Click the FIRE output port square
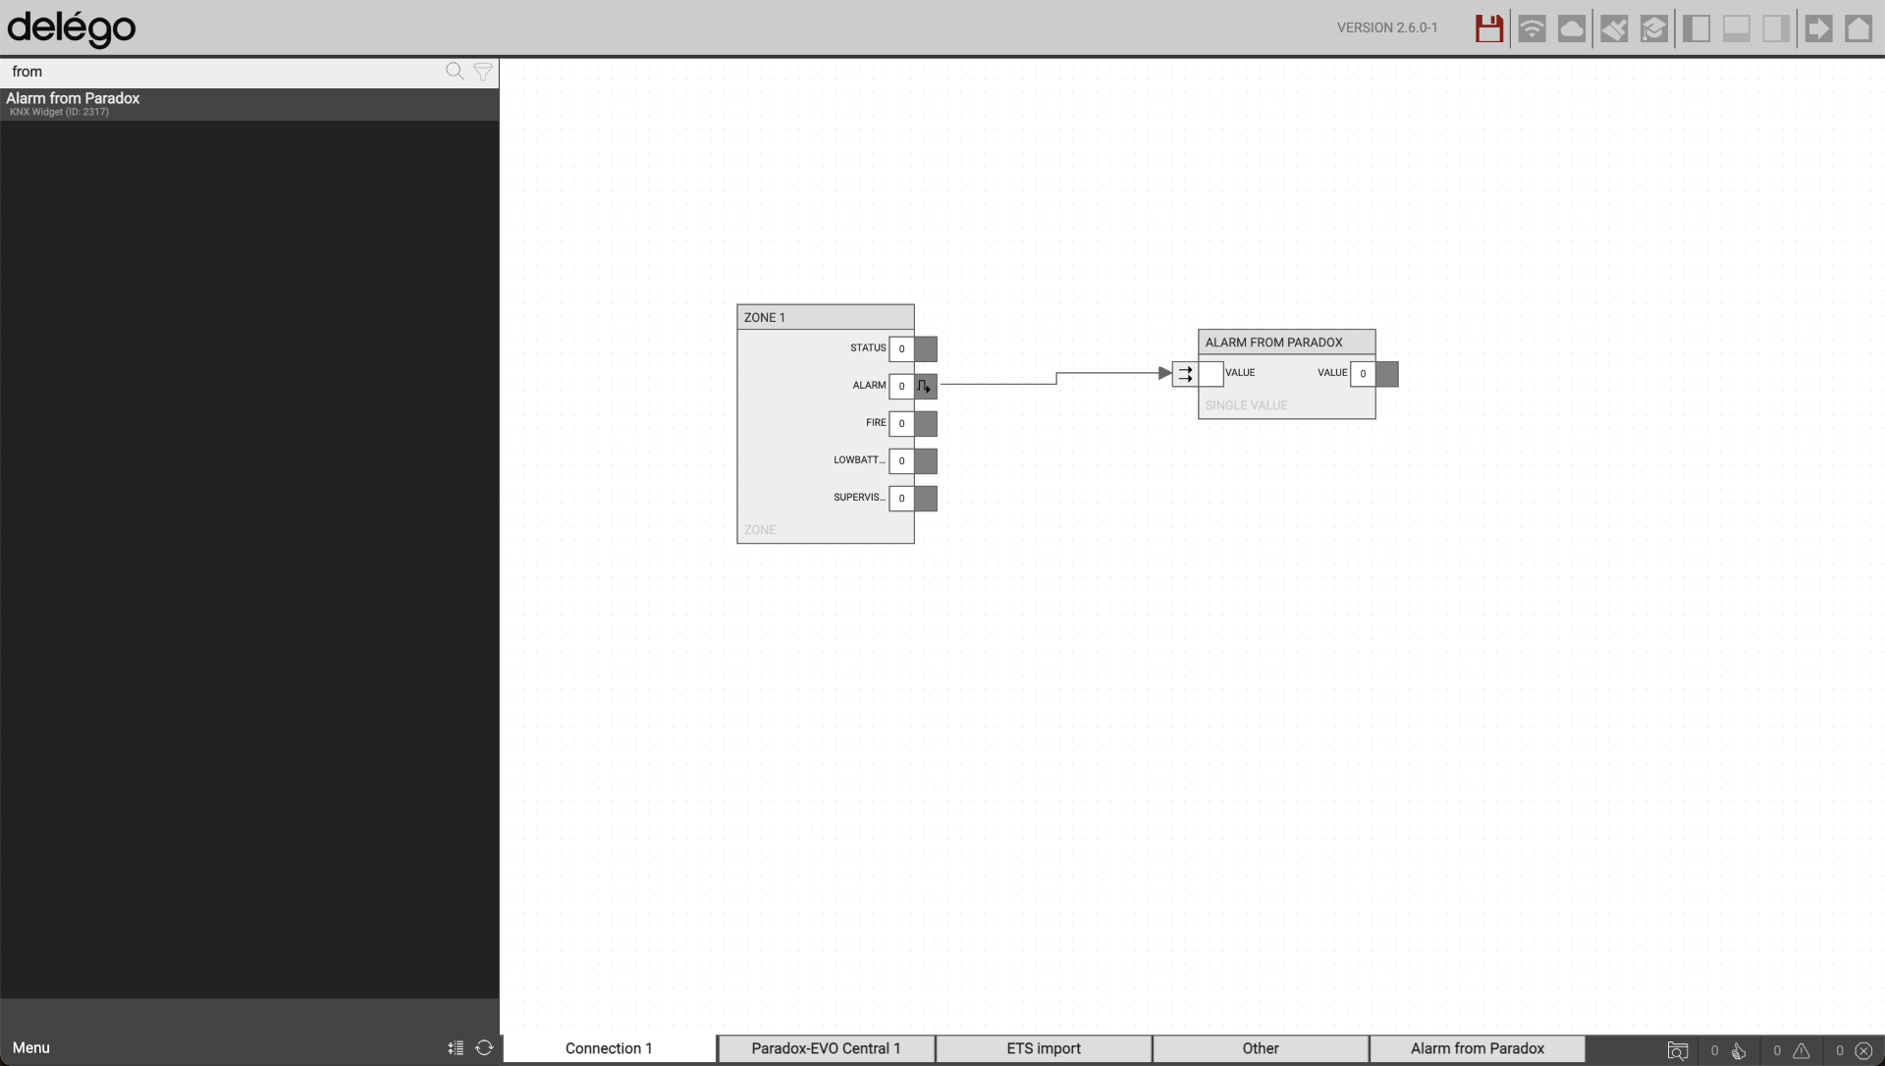1885x1066 pixels. pos(926,424)
